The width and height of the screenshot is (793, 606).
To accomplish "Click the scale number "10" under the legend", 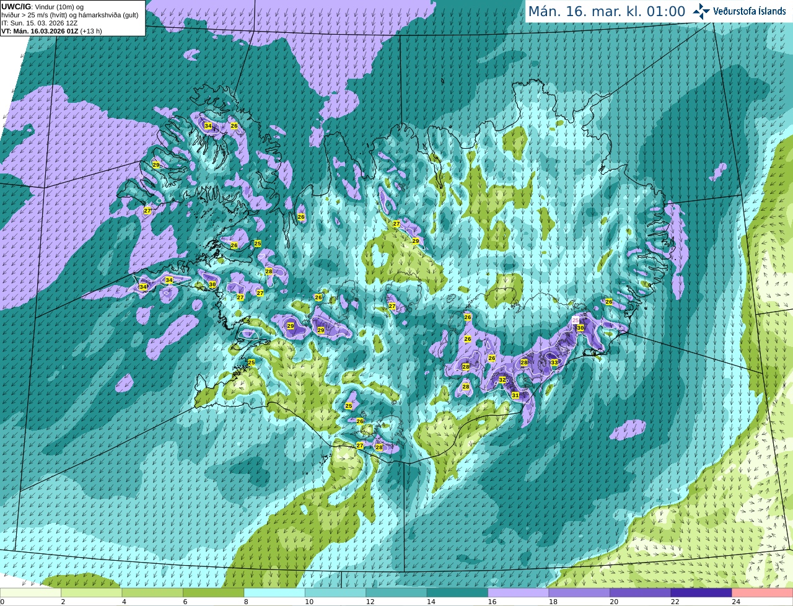I will pos(309,602).
